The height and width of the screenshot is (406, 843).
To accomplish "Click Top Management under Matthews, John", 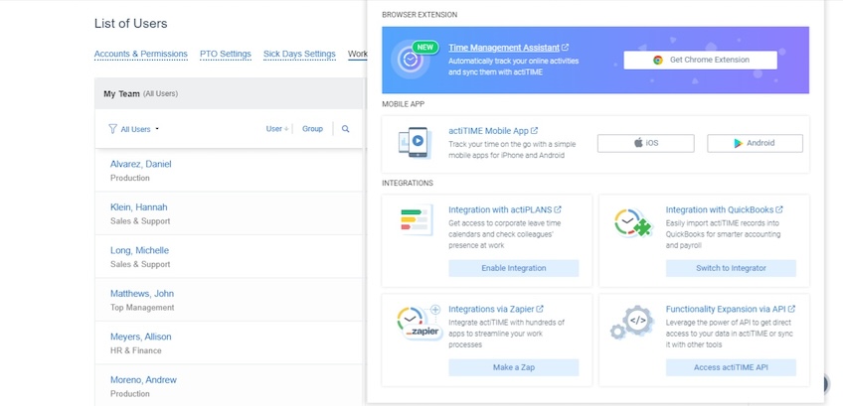I will (142, 308).
